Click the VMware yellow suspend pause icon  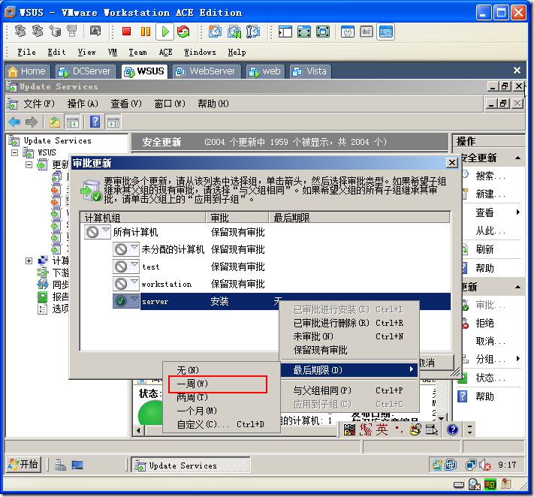click(x=146, y=32)
